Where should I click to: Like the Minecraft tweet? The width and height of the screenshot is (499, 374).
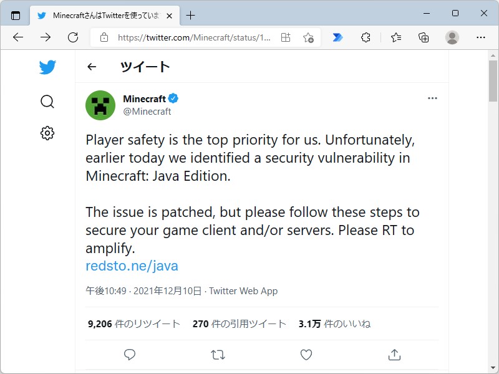306,354
